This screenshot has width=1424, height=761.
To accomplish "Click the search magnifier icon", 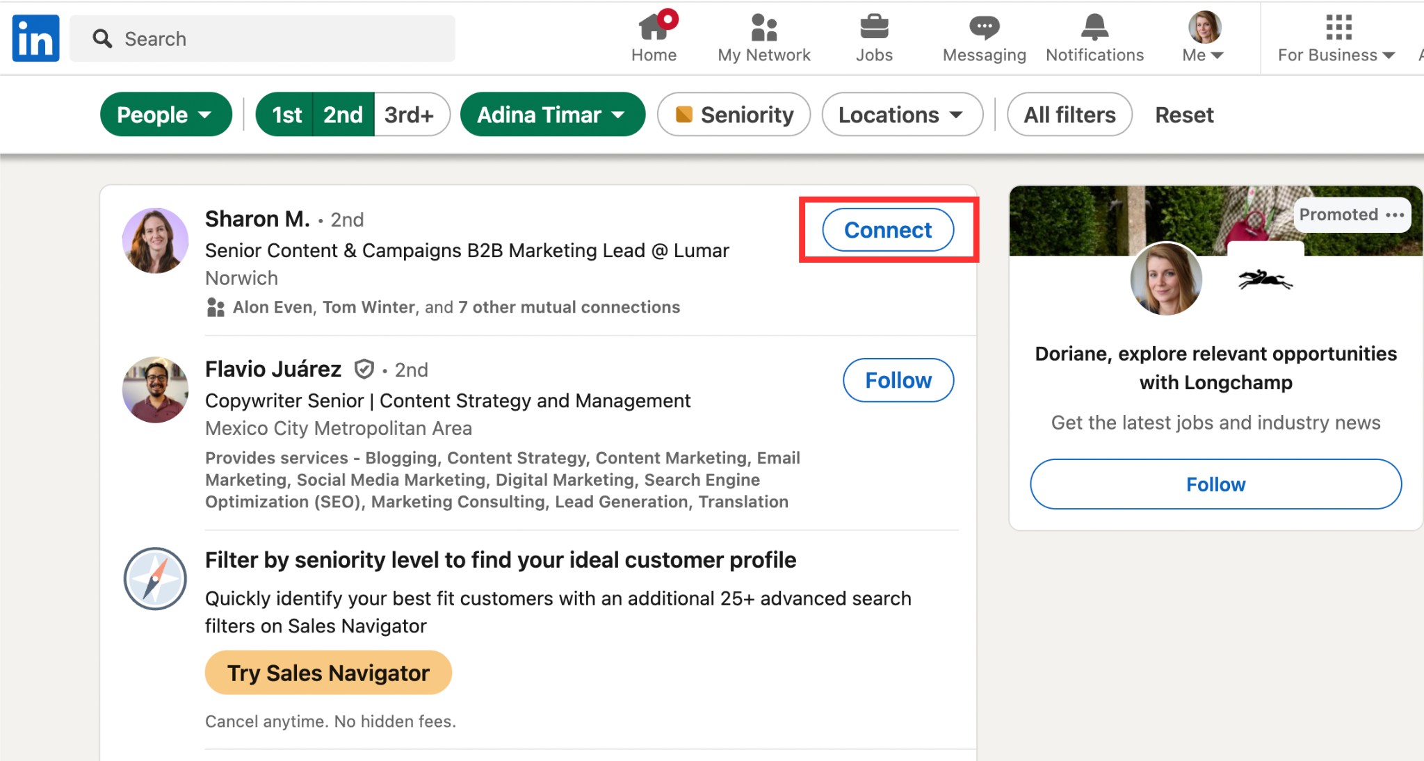I will pos(102,38).
